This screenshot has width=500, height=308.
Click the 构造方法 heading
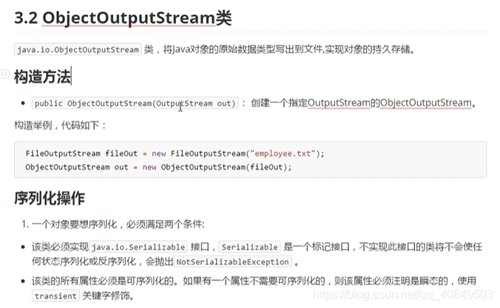(42, 77)
